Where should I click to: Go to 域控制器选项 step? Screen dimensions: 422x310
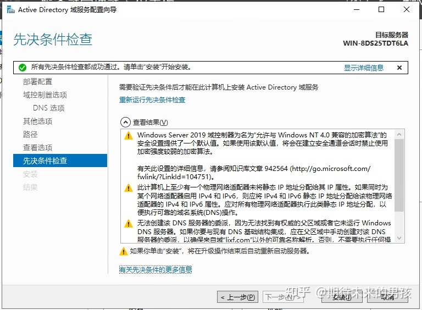[x=45, y=95]
